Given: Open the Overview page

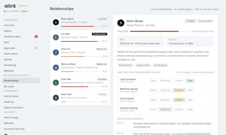Looking at the screenshot, I should (9, 25).
